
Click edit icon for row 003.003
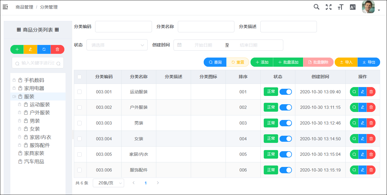point(363,123)
